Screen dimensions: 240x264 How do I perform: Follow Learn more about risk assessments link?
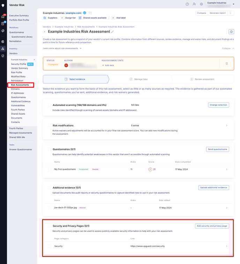62,48
